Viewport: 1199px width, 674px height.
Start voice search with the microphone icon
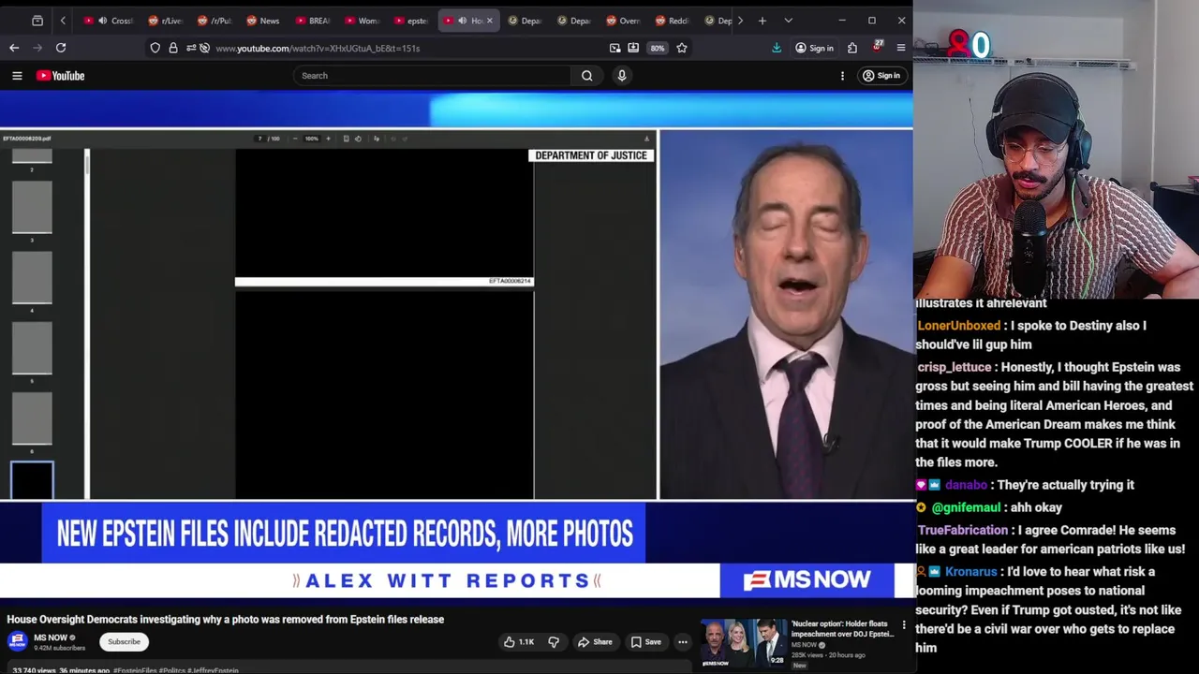[x=622, y=76]
